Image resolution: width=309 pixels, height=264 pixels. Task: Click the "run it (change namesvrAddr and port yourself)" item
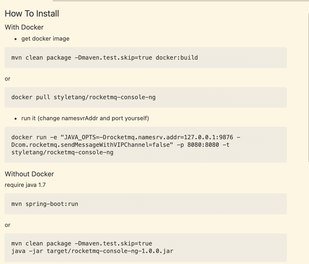coord(85,118)
